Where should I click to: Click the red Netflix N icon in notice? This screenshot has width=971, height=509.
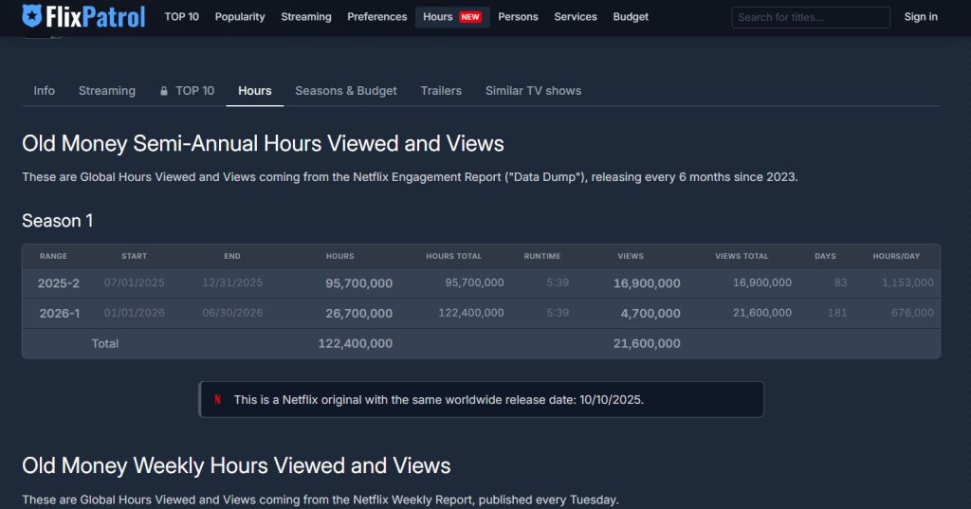(217, 399)
